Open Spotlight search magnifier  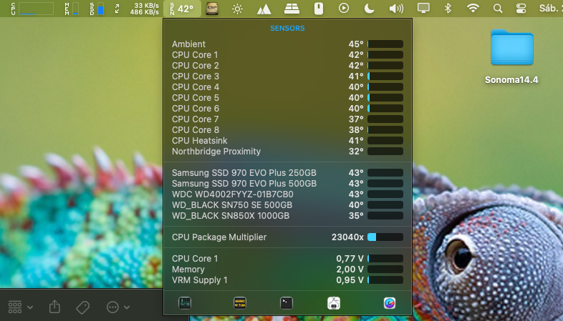point(498,9)
